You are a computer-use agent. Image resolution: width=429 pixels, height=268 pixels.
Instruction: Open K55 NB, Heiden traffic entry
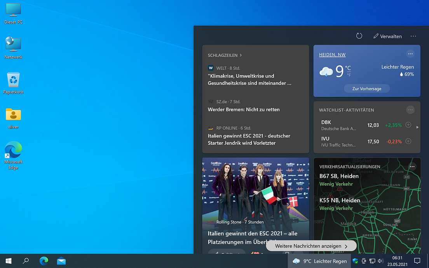point(340,204)
